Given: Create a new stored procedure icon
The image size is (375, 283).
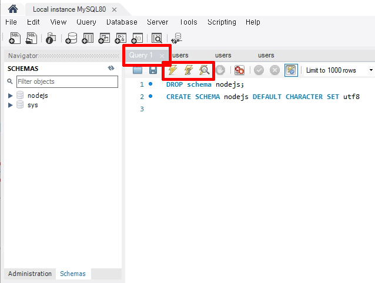Looking at the screenshot, I should coord(120,38).
